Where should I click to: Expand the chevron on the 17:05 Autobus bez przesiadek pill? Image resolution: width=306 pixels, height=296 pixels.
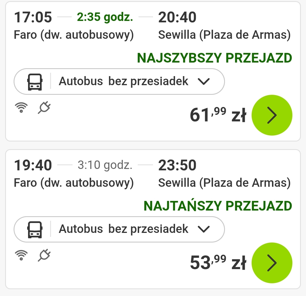coord(203,81)
